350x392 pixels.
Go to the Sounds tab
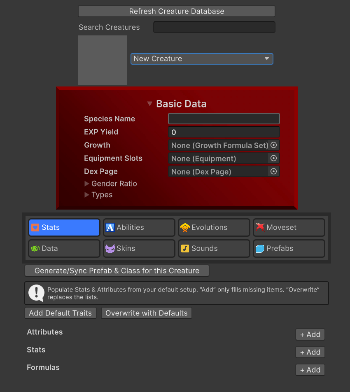[214, 248]
